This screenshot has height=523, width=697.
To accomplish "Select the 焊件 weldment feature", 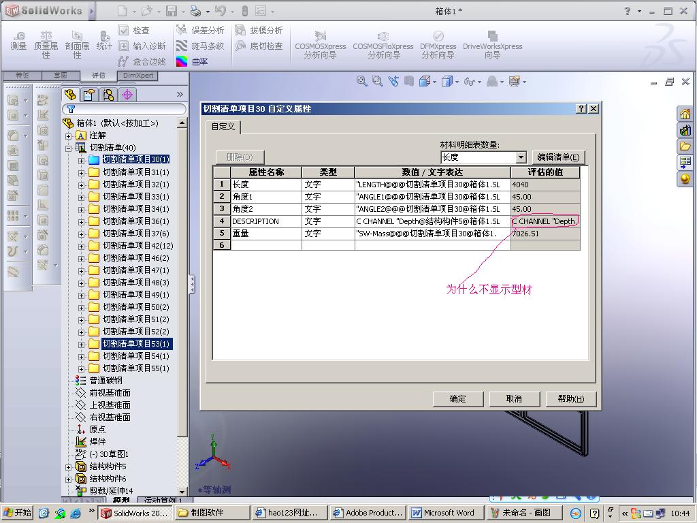I will [x=97, y=442].
